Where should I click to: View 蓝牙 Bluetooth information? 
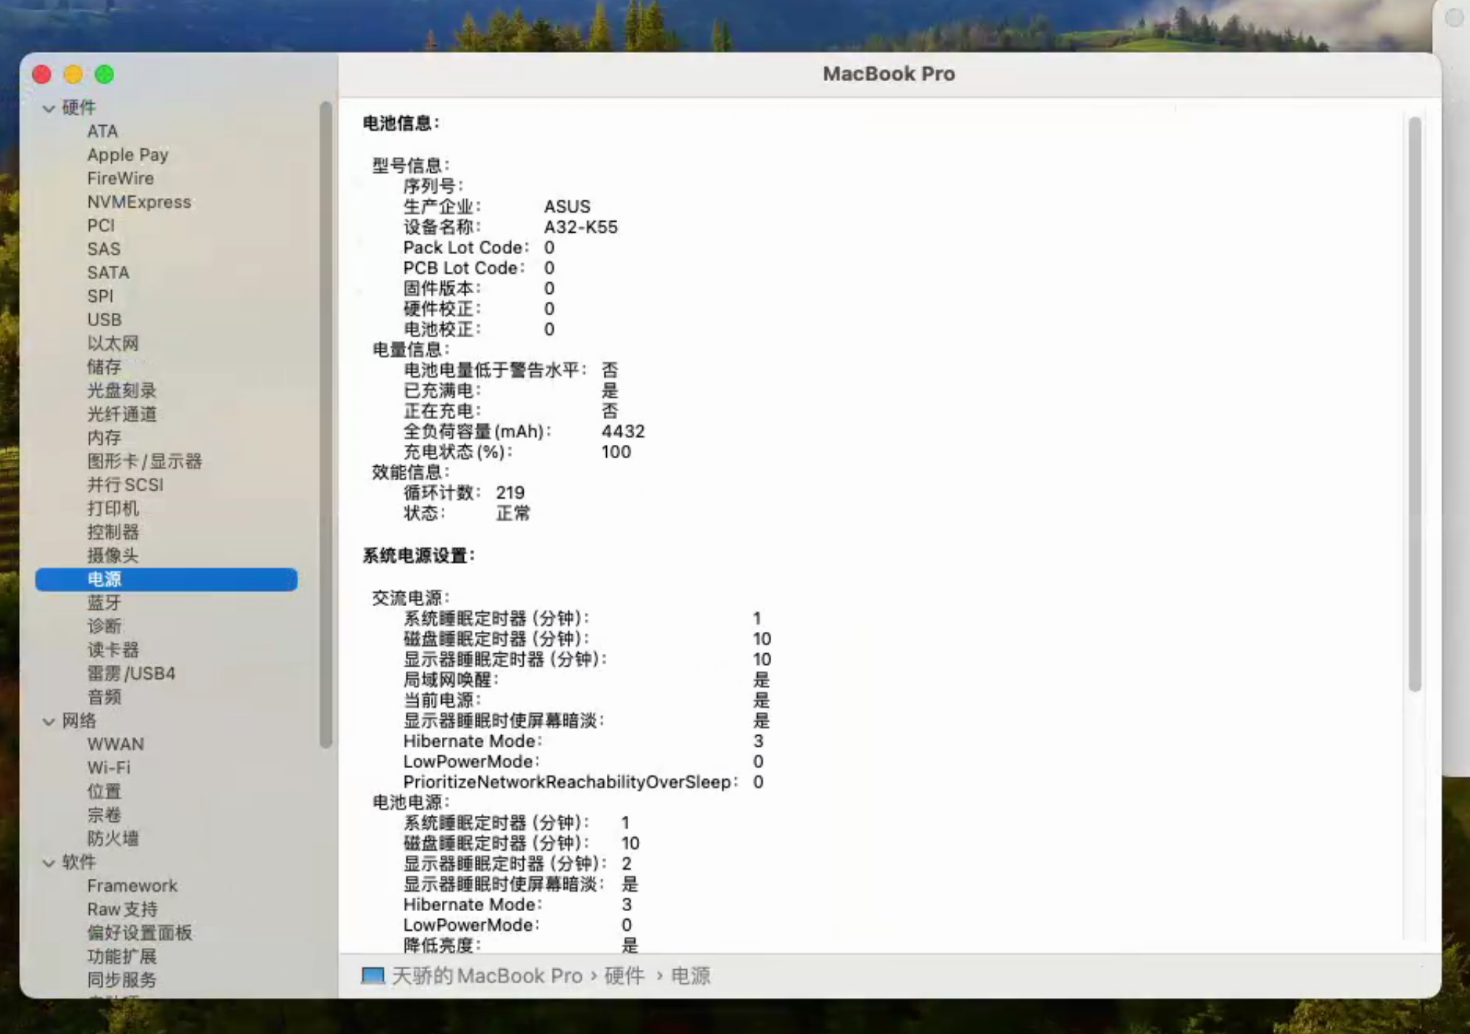pyautogui.click(x=103, y=602)
